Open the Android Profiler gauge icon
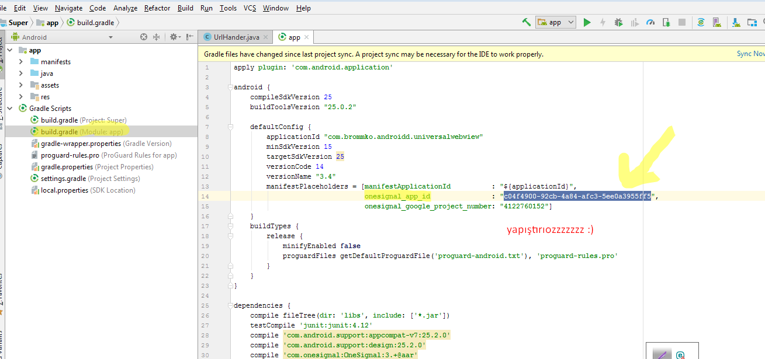Screen dimensions: 765x359 (650, 22)
